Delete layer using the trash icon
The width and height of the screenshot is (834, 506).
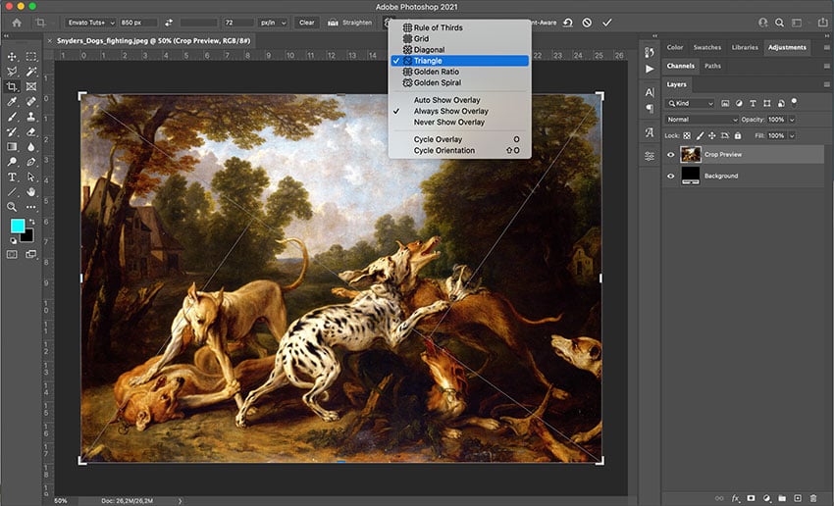(812, 499)
